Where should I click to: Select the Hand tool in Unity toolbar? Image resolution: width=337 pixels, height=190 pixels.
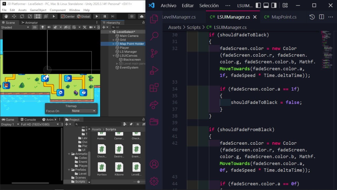pyautogui.click(x=6, y=16)
